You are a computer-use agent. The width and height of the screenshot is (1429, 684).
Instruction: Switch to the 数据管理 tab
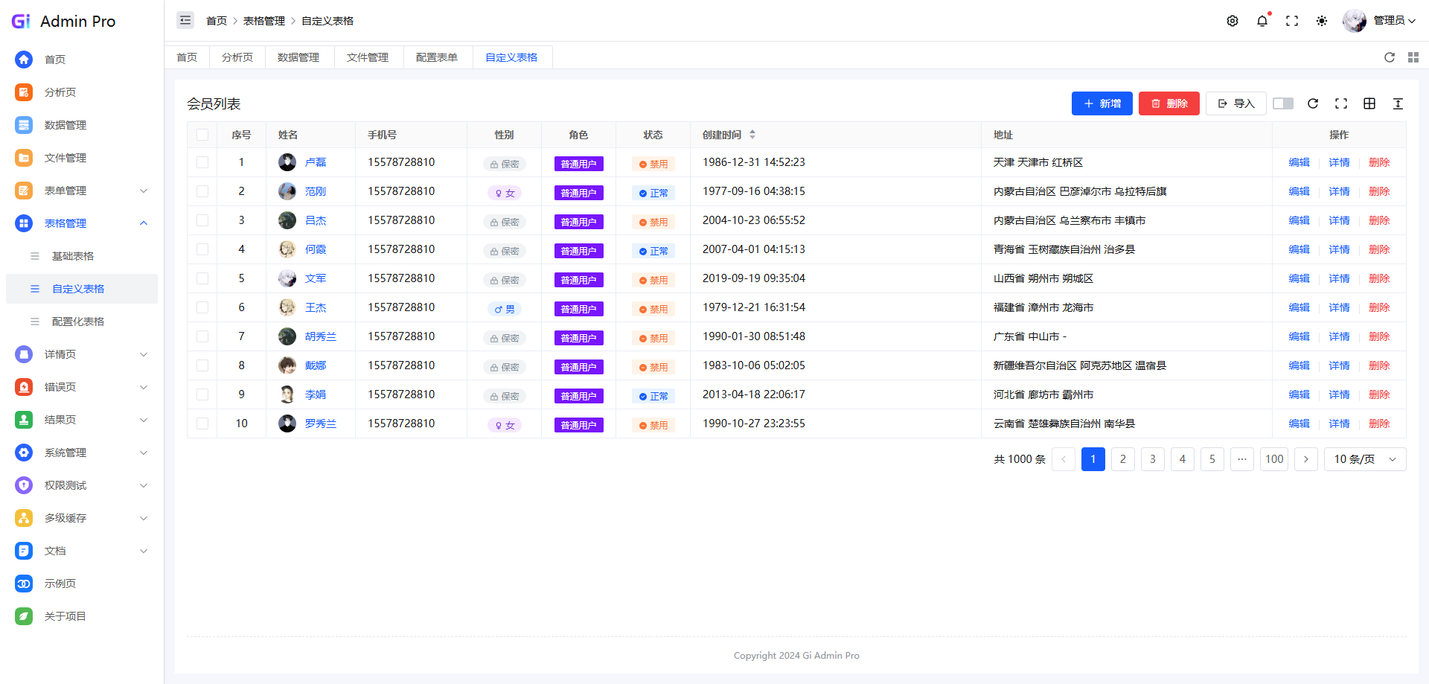(x=298, y=57)
